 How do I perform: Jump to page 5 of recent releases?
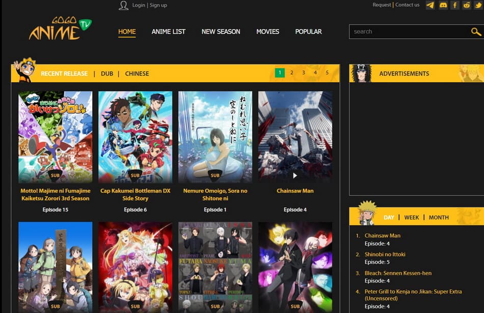[327, 73]
